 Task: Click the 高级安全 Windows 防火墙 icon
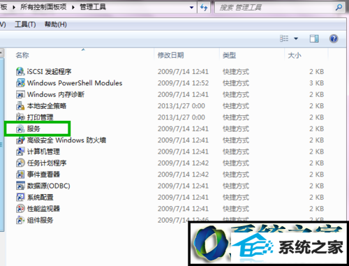[x=20, y=140]
